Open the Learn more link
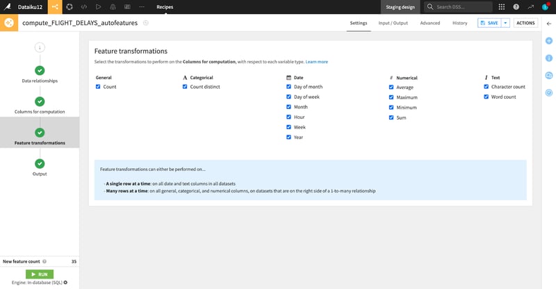 317,62
